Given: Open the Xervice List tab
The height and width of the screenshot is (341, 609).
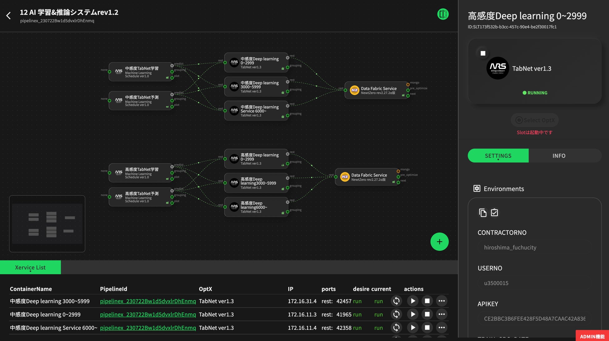Looking at the screenshot, I should (x=30, y=268).
